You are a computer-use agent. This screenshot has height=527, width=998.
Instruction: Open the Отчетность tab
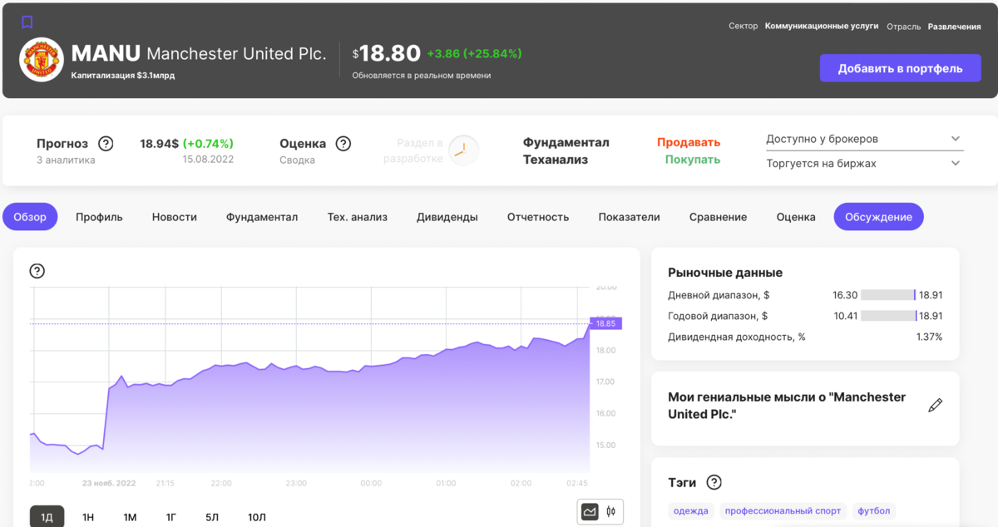click(x=538, y=217)
